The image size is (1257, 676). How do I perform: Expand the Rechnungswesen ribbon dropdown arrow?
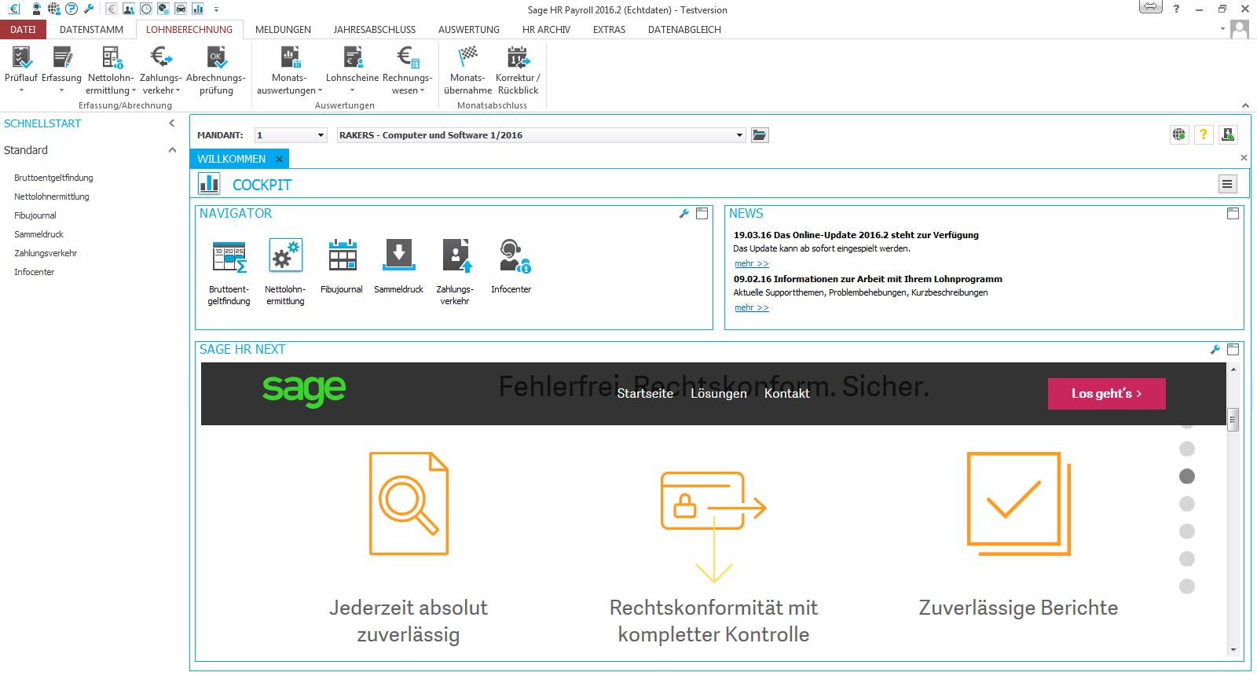[x=423, y=91]
